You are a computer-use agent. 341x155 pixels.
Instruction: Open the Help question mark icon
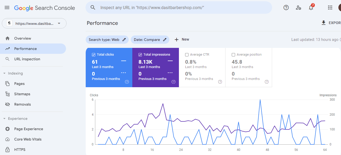click(286, 8)
